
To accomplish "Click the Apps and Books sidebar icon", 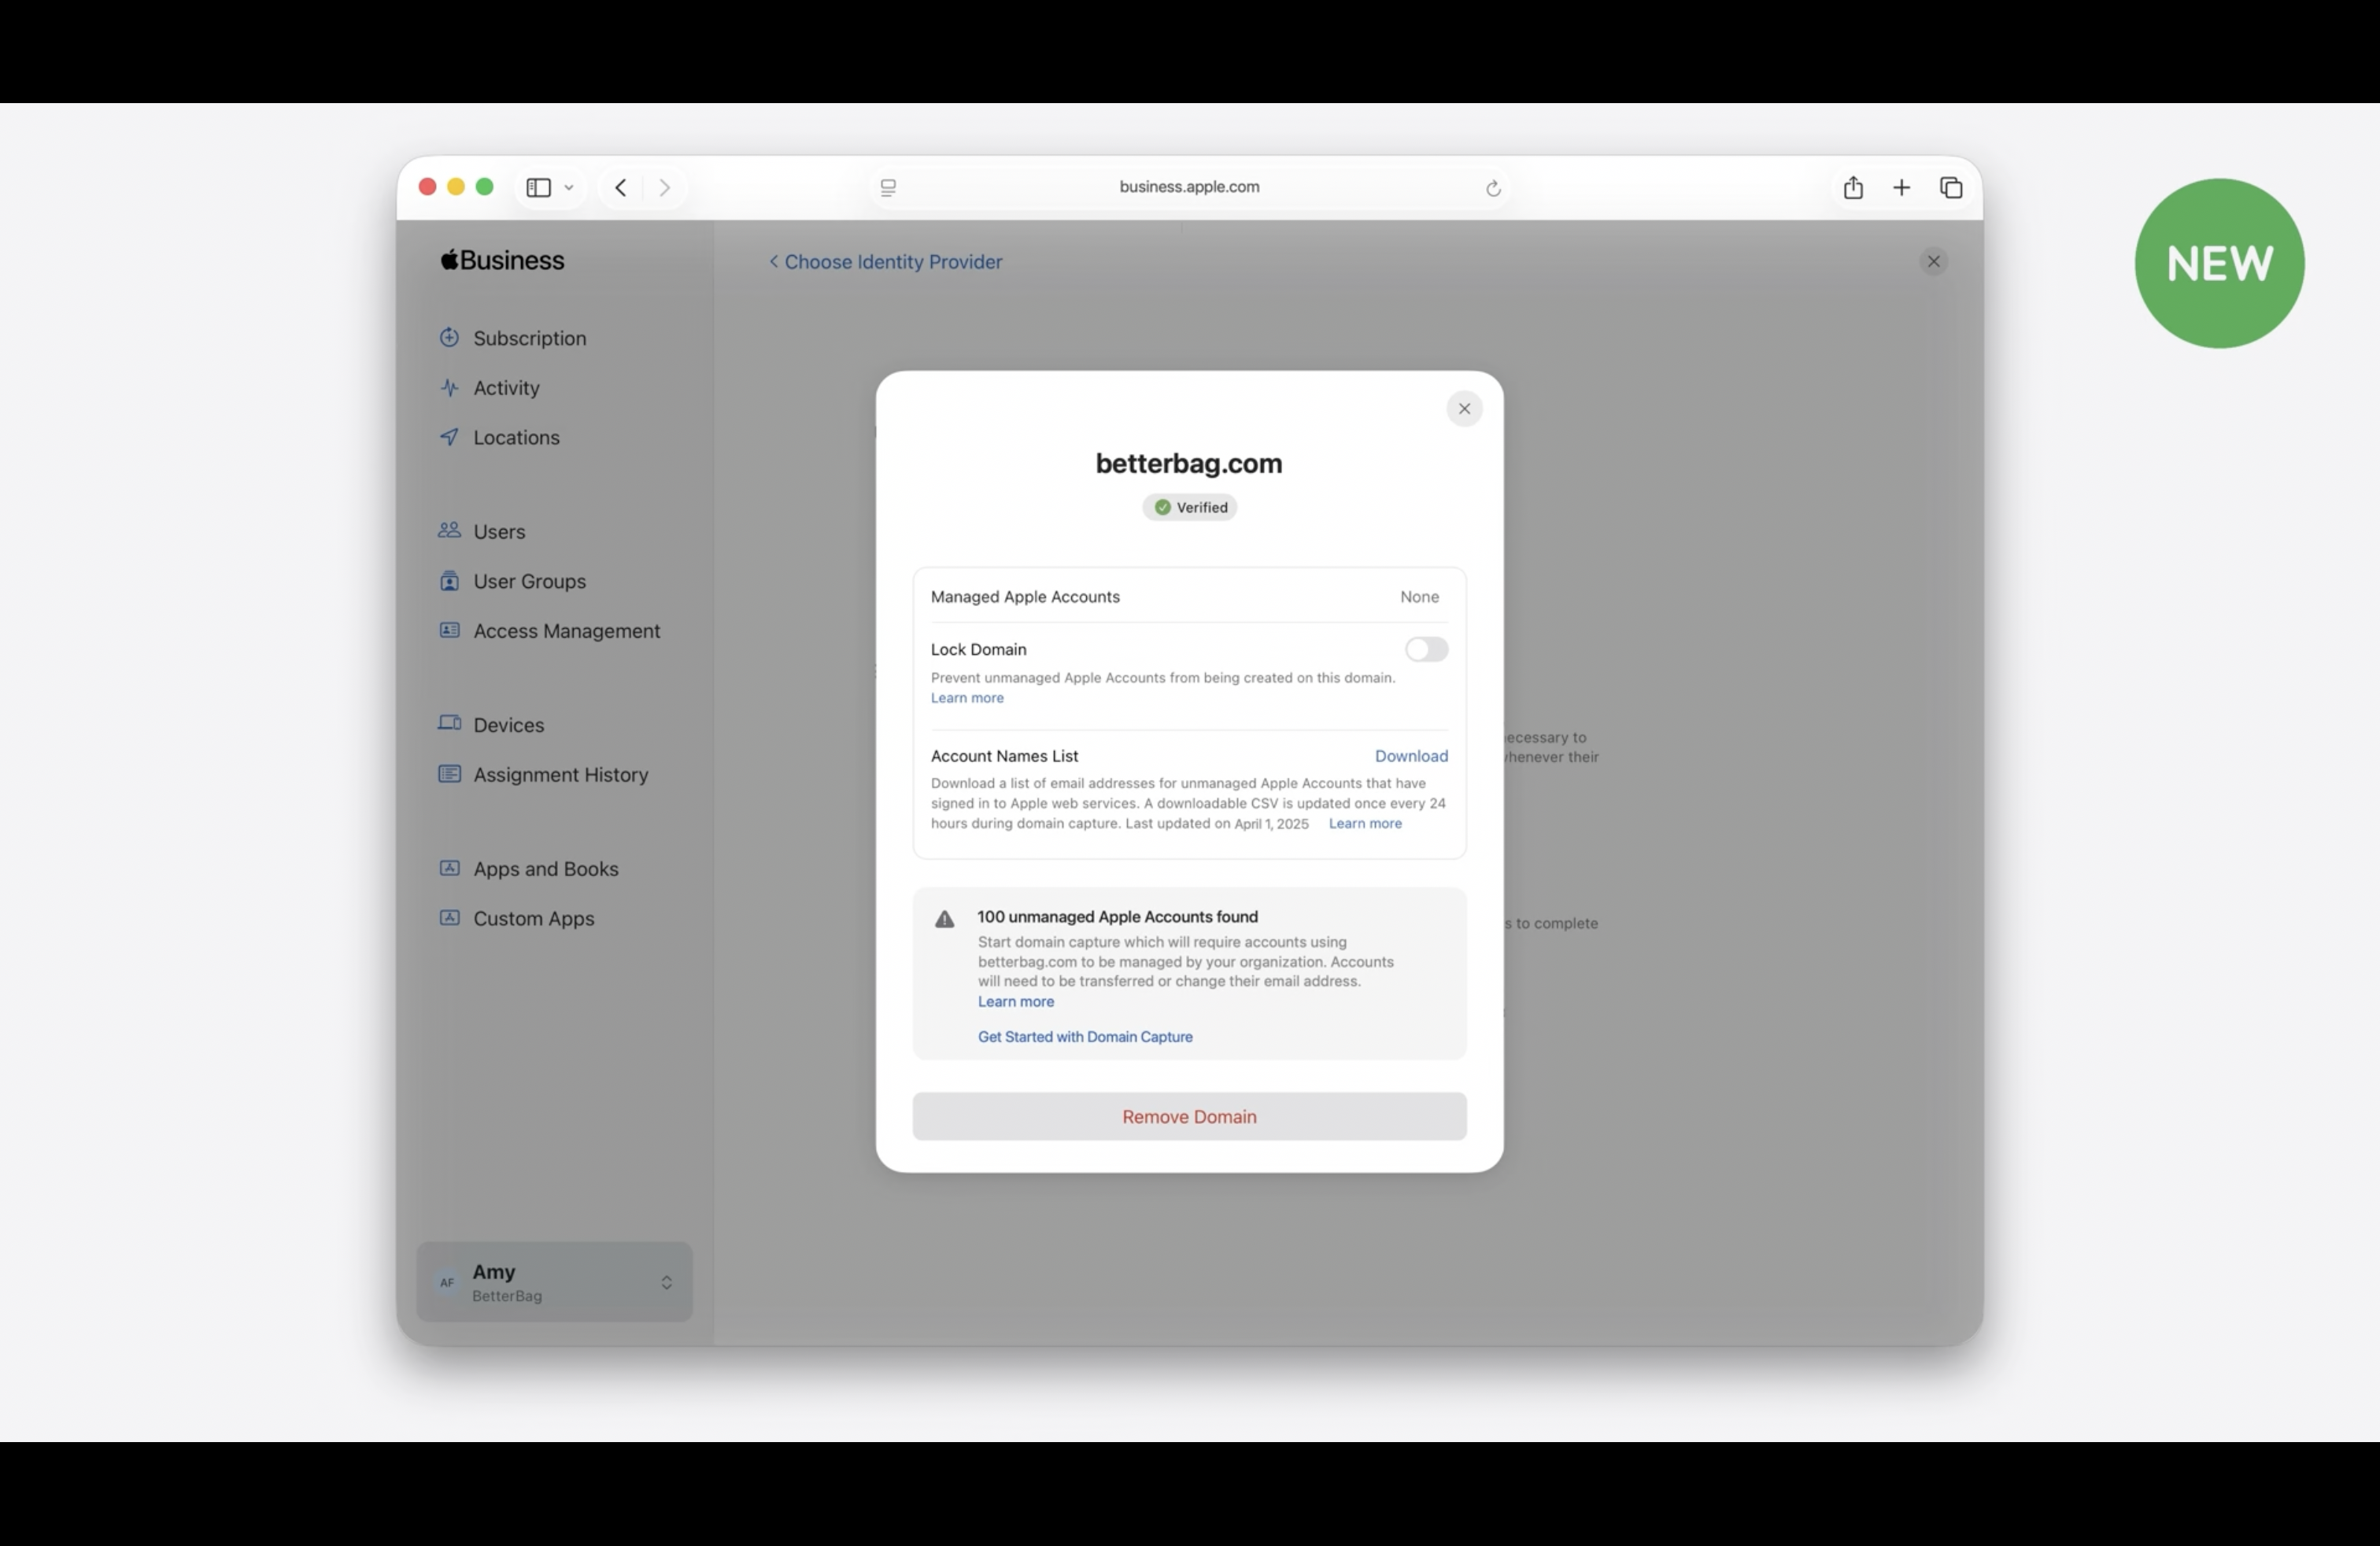I will [450, 868].
